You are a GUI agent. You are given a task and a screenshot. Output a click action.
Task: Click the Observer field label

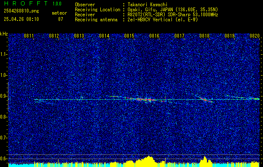coord(85,5)
